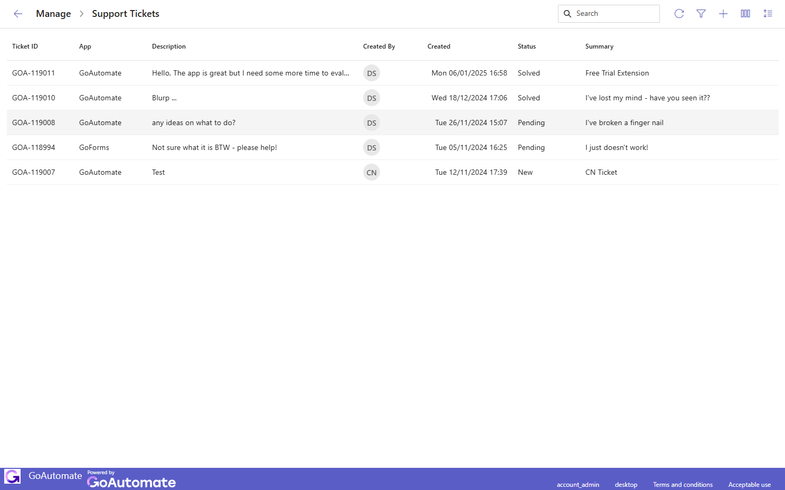Click summary 'Free Trial Extension'

click(617, 73)
